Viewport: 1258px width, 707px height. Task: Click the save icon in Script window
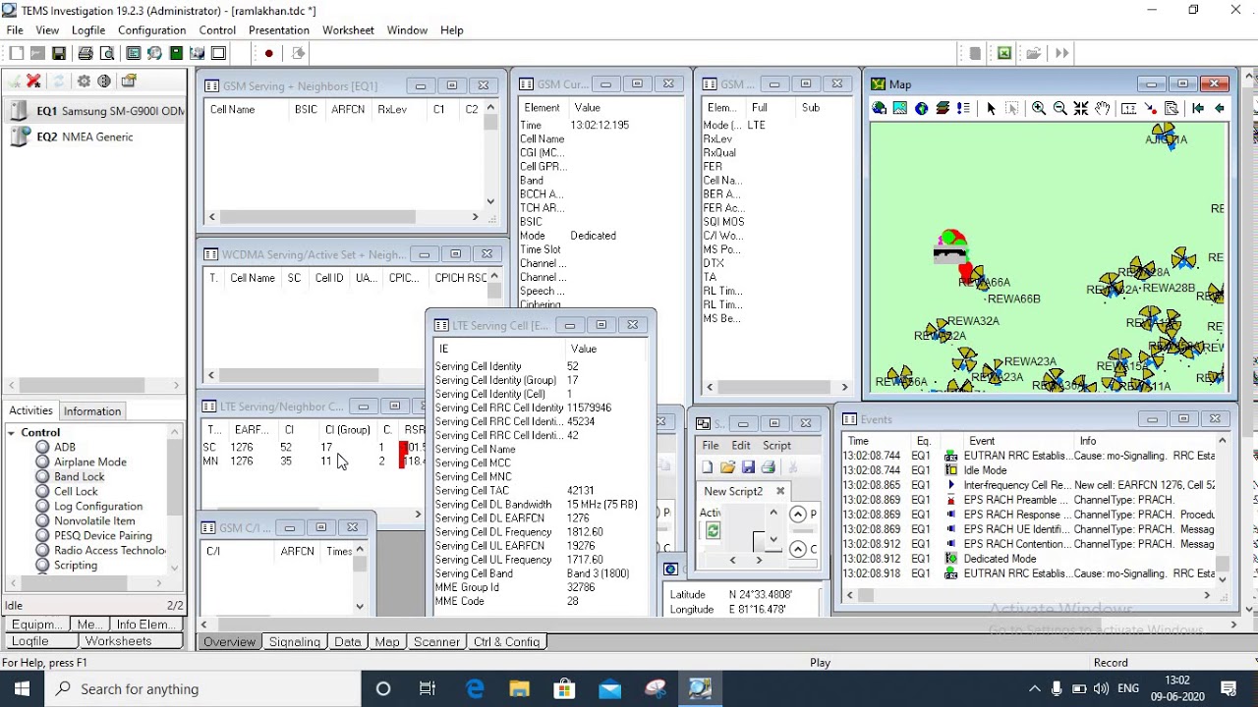(x=748, y=467)
